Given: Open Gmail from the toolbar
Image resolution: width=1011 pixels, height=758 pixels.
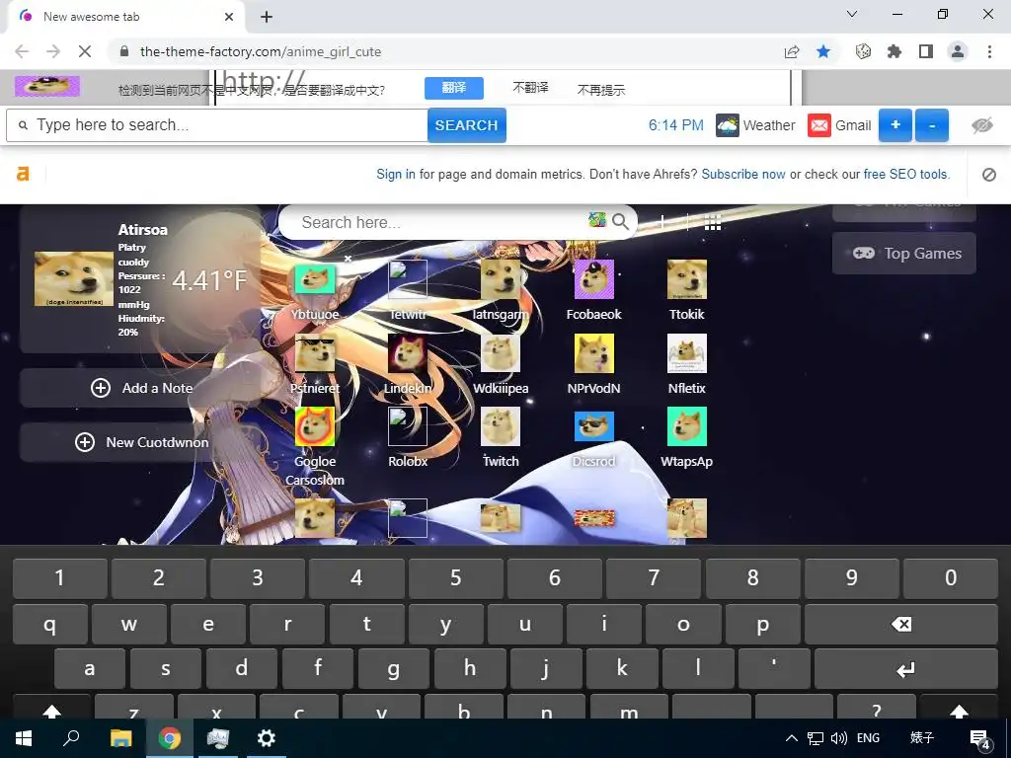Looking at the screenshot, I should [839, 125].
